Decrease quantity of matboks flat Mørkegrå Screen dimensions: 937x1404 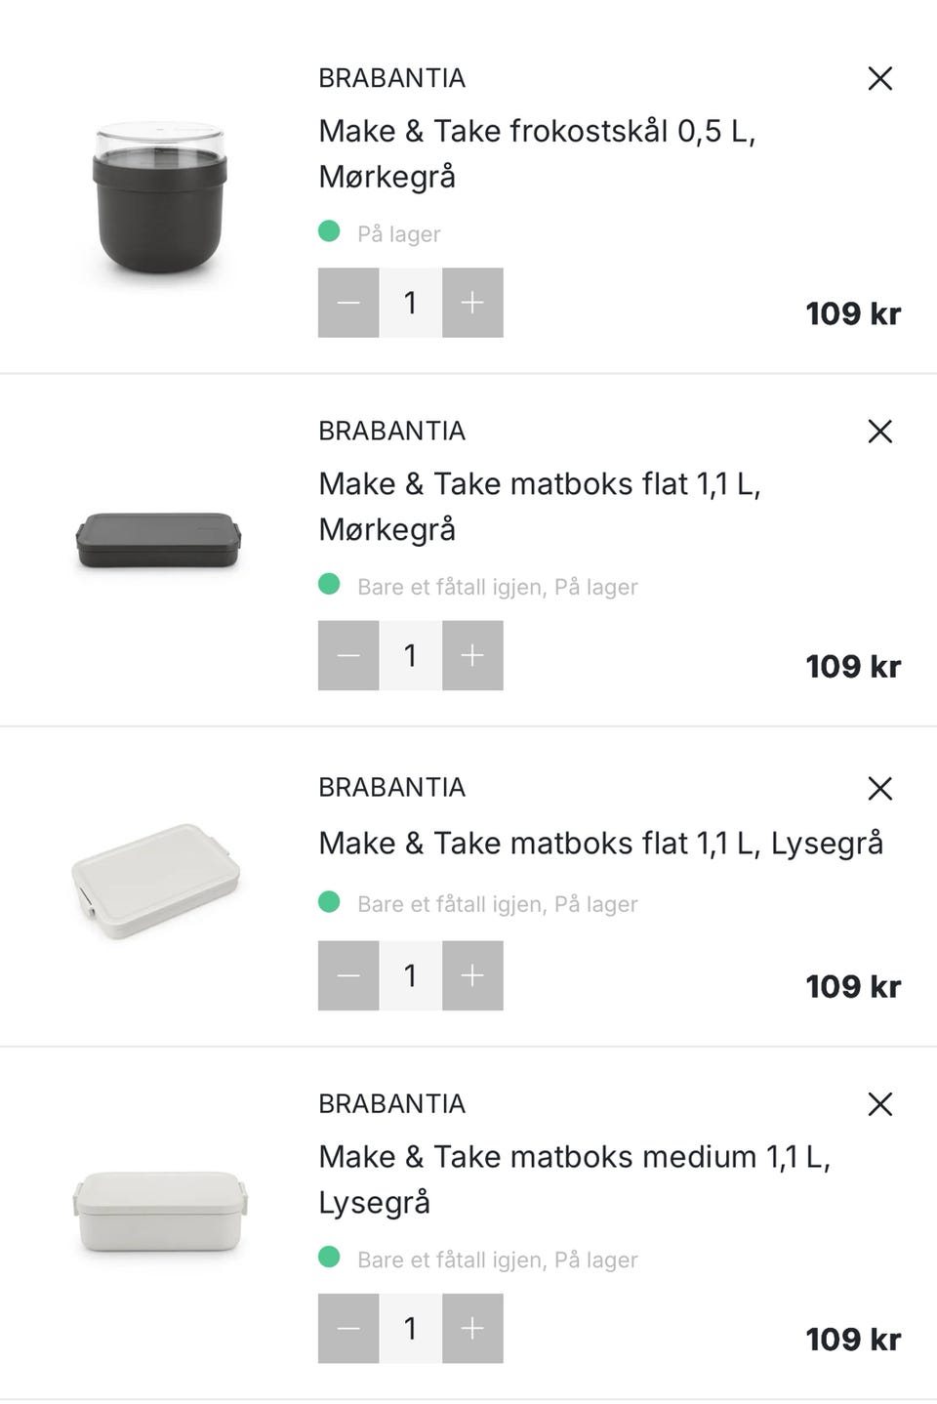(348, 655)
